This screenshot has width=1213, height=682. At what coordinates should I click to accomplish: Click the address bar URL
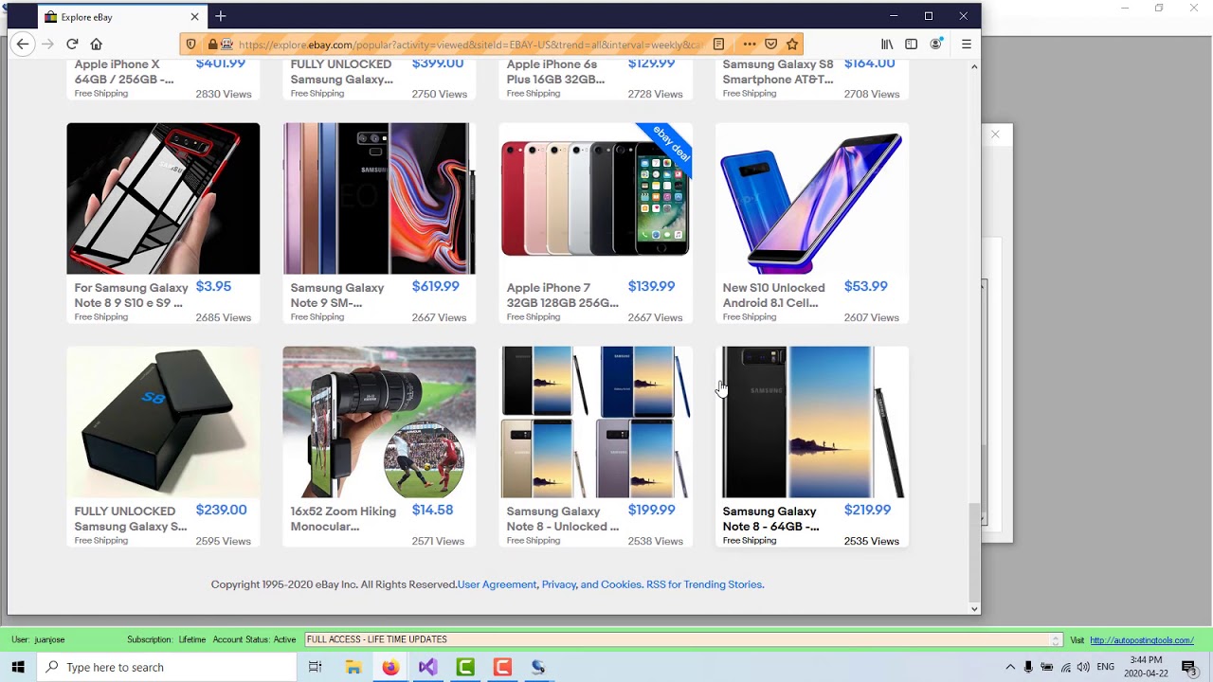coord(470,44)
